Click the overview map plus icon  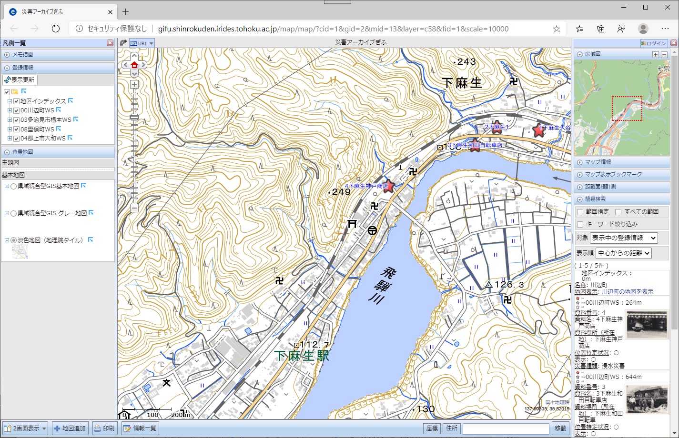point(656,55)
